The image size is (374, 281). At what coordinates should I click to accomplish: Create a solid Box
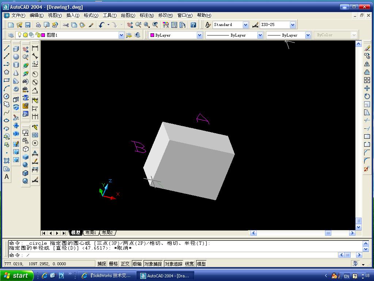(x=16, y=49)
